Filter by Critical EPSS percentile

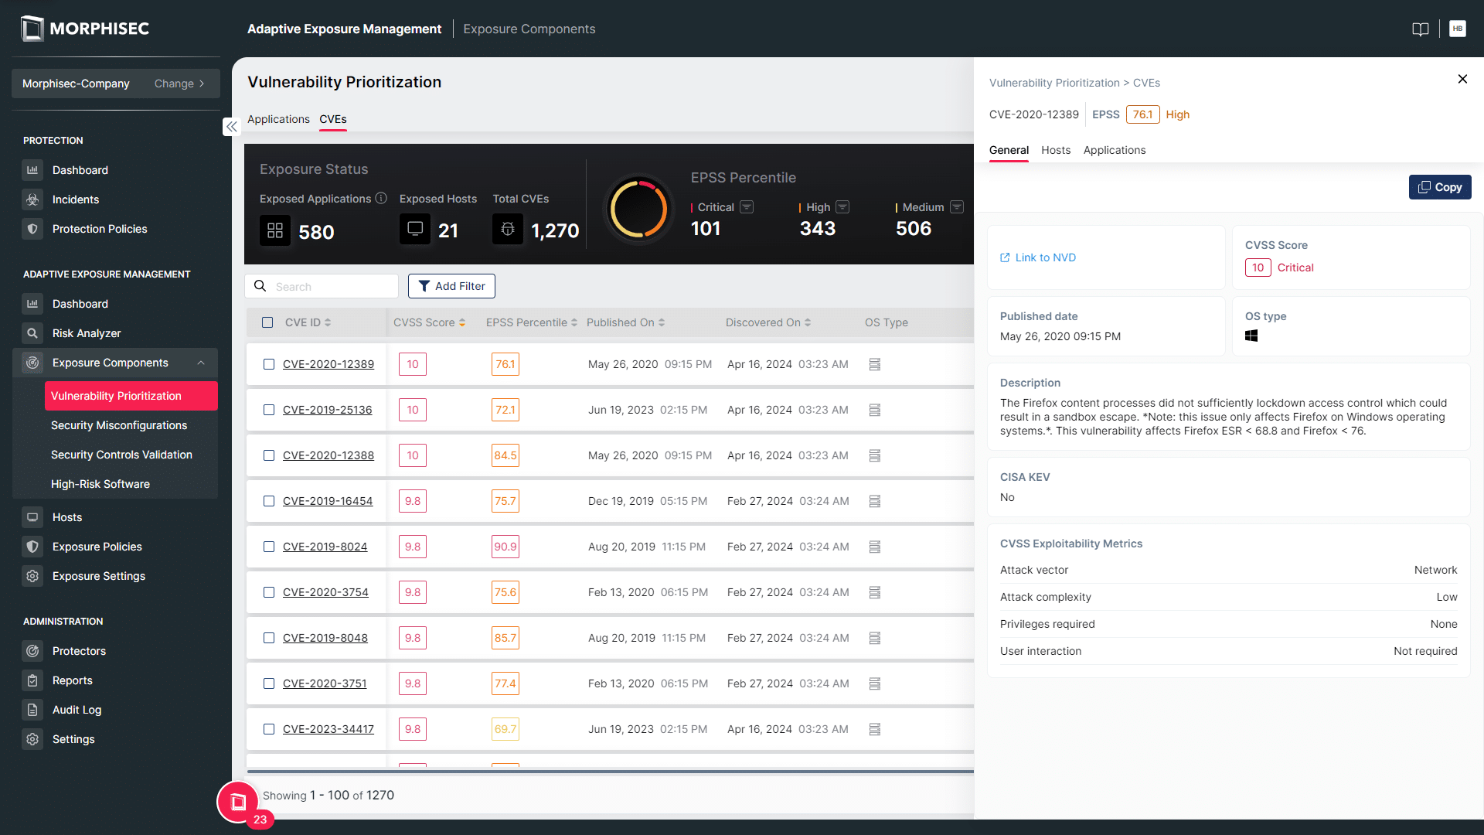747,207
